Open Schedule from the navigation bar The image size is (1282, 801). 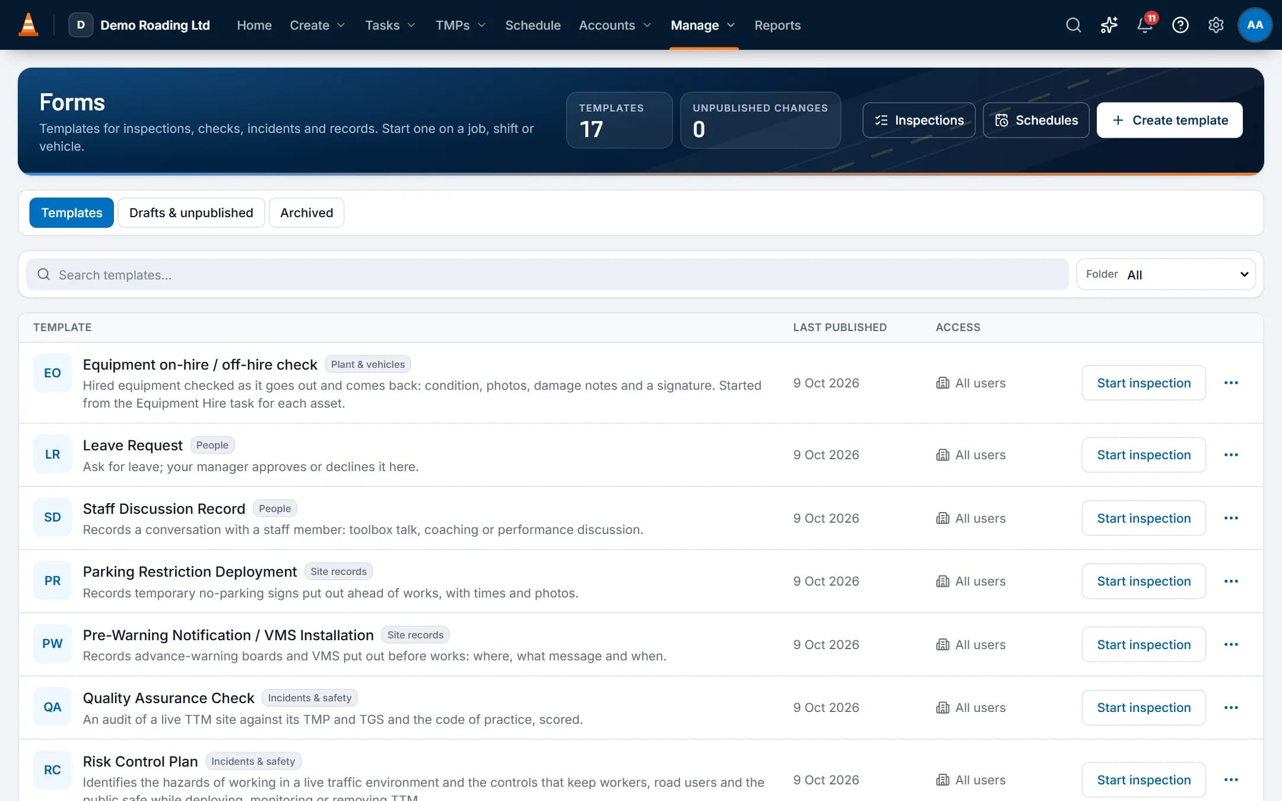coord(532,25)
